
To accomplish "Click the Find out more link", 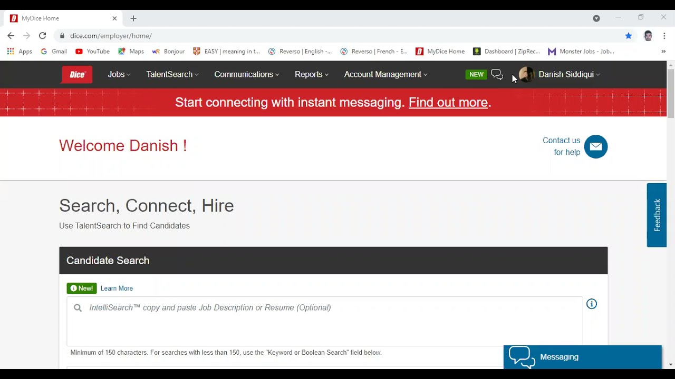I will coord(448,103).
